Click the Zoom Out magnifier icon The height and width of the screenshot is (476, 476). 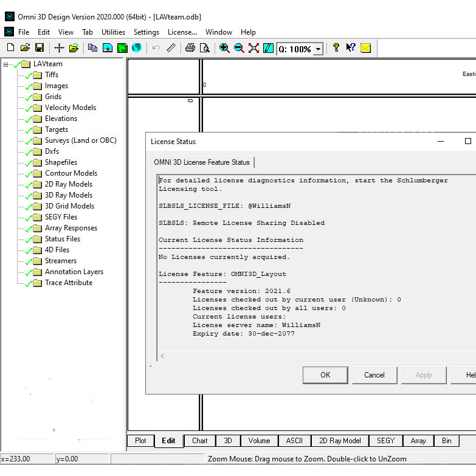239,48
